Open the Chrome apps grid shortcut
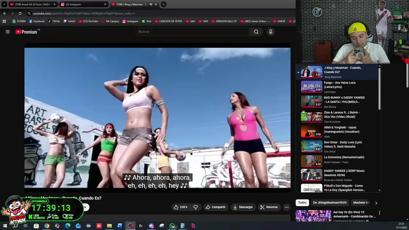 pos(4,21)
